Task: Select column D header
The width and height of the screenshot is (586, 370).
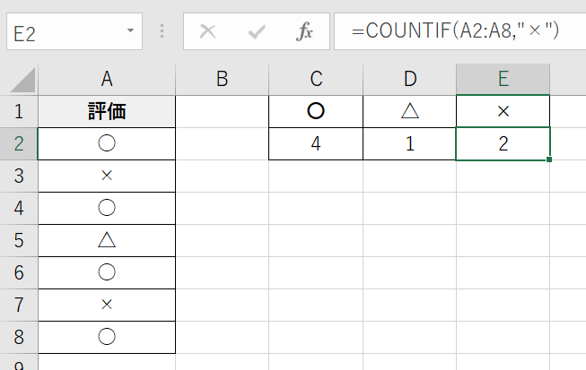Action: (409, 80)
